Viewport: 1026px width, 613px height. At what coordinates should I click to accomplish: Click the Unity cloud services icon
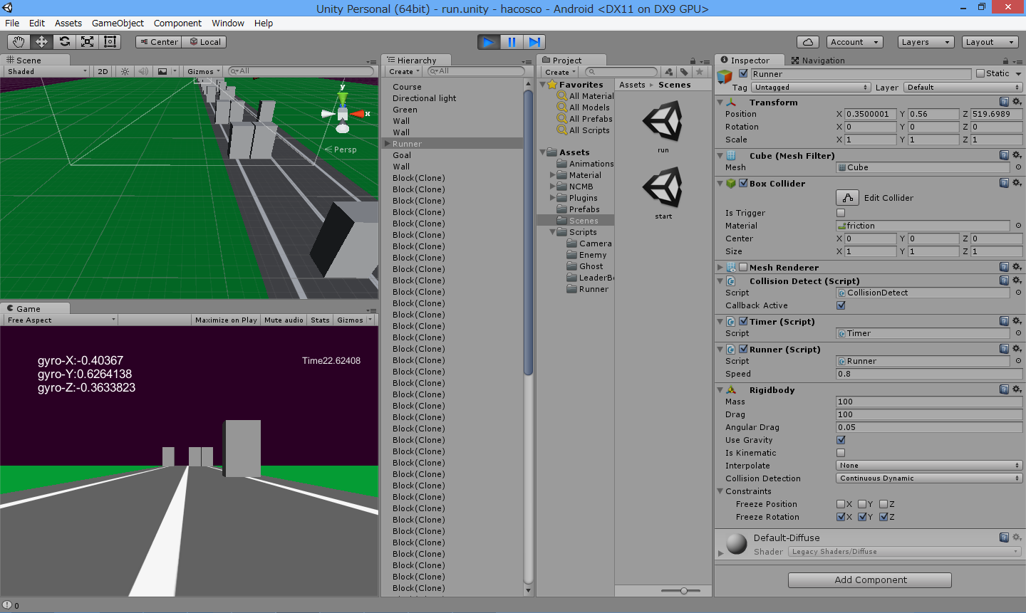(x=807, y=41)
